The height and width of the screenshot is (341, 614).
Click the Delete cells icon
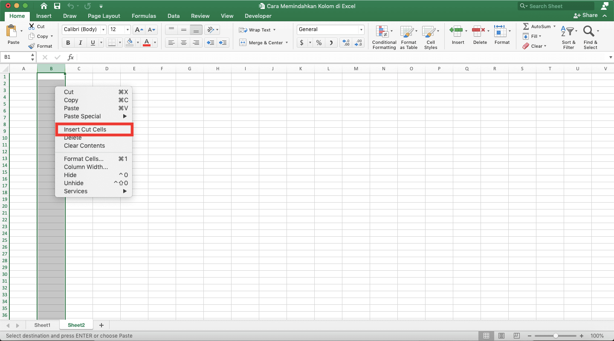[x=479, y=31]
